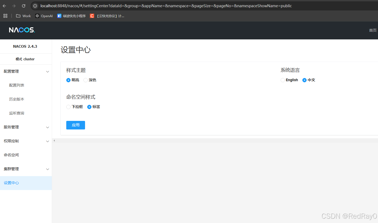This screenshot has width=378, height=223.
Task: Reload the page with the refresh icon
Action: tap(24, 6)
